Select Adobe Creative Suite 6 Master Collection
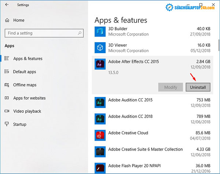This screenshot has width=220, height=174. click(x=146, y=149)
